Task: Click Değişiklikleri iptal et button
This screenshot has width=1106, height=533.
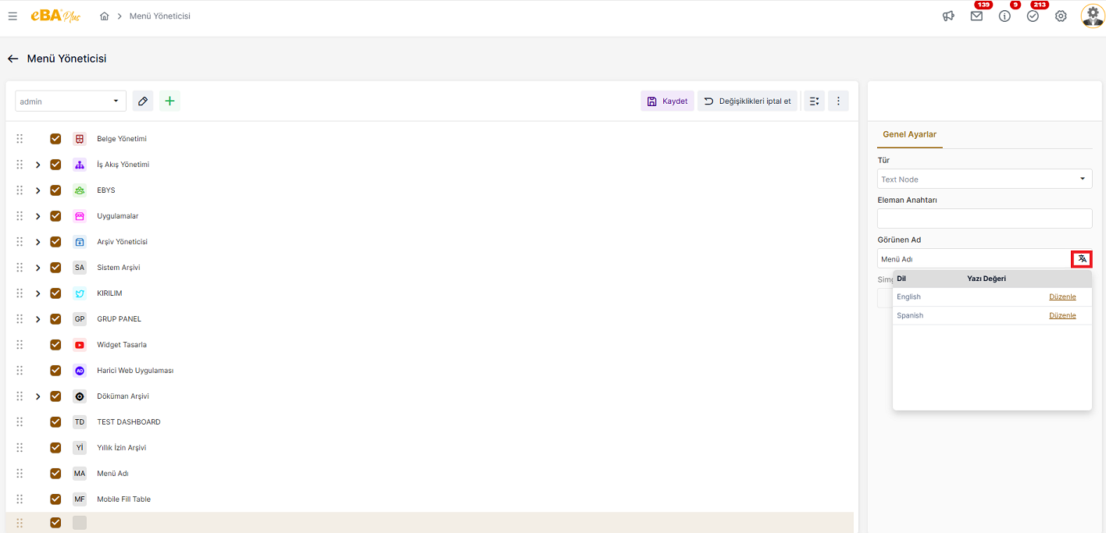Action: click(x=747, y=101)
